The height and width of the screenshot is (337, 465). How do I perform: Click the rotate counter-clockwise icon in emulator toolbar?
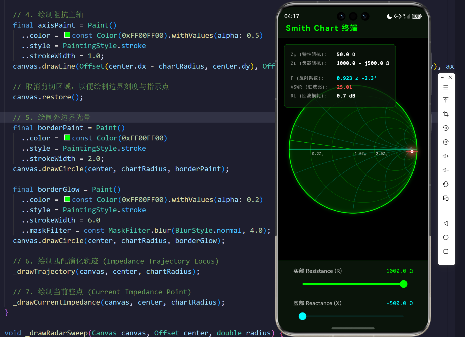coord(446,128)
